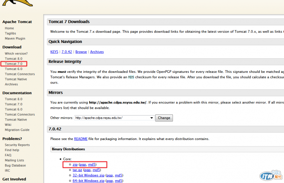This screenshot has width=284, height=183.
Task: Open the Migration Guide link
Action: tap(17, 130)
